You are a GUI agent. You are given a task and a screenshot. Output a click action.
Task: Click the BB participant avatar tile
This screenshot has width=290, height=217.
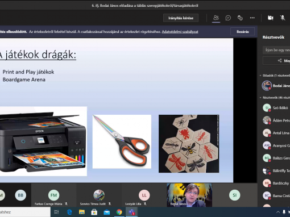pyautogui.click(x=20, y=195)
